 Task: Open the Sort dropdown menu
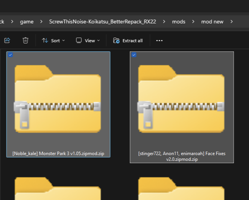53,40
